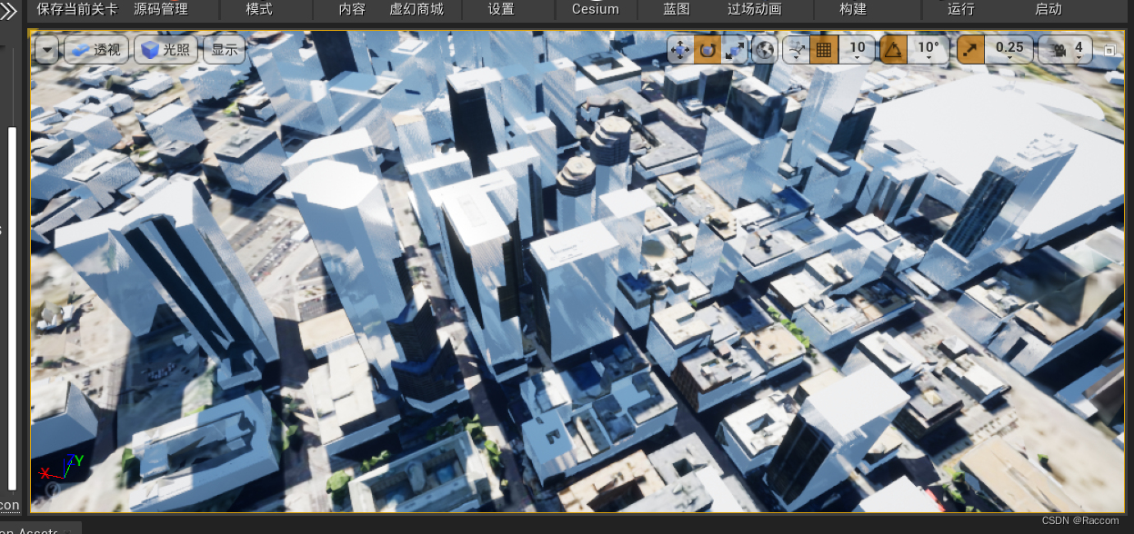Screen dimensions: 1134x534
Task: Select the Scale tool
Action: point(735,50)
